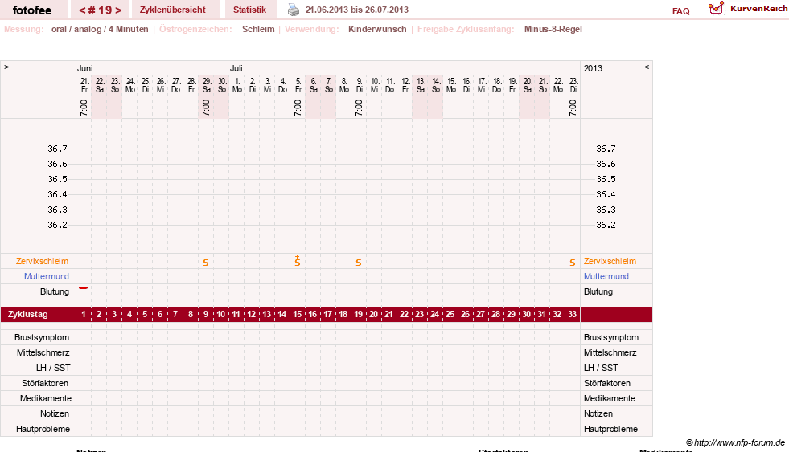This screenshot has height=452, width=789.
Task: Click the measurement value 'oral / analog / 4 Minuten'
Action: click(100, 29)
